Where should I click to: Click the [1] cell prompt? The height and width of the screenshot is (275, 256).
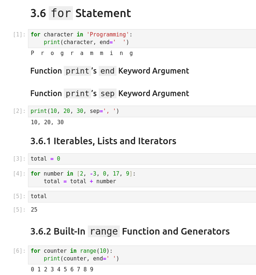click(x=19, y=35)
